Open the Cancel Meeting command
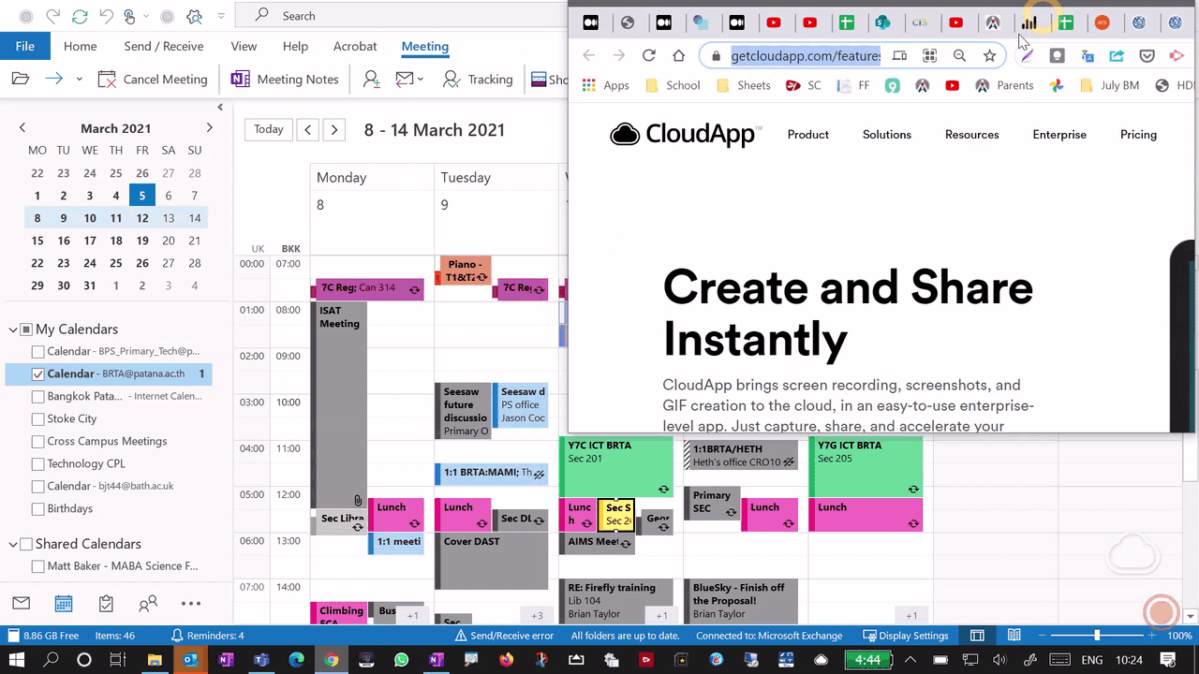Screen dimensions: 1199x674 (x=152, y=80)
